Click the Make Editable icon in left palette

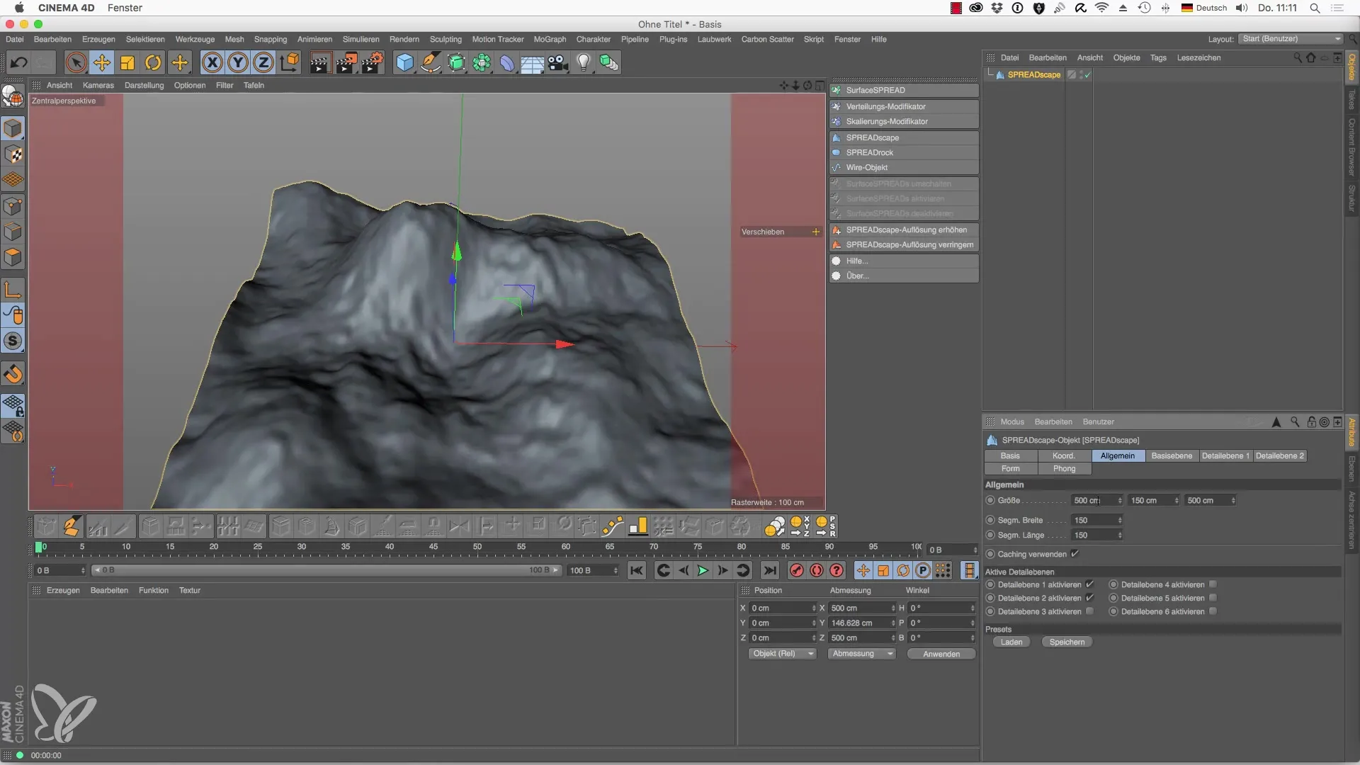point(13,95)
